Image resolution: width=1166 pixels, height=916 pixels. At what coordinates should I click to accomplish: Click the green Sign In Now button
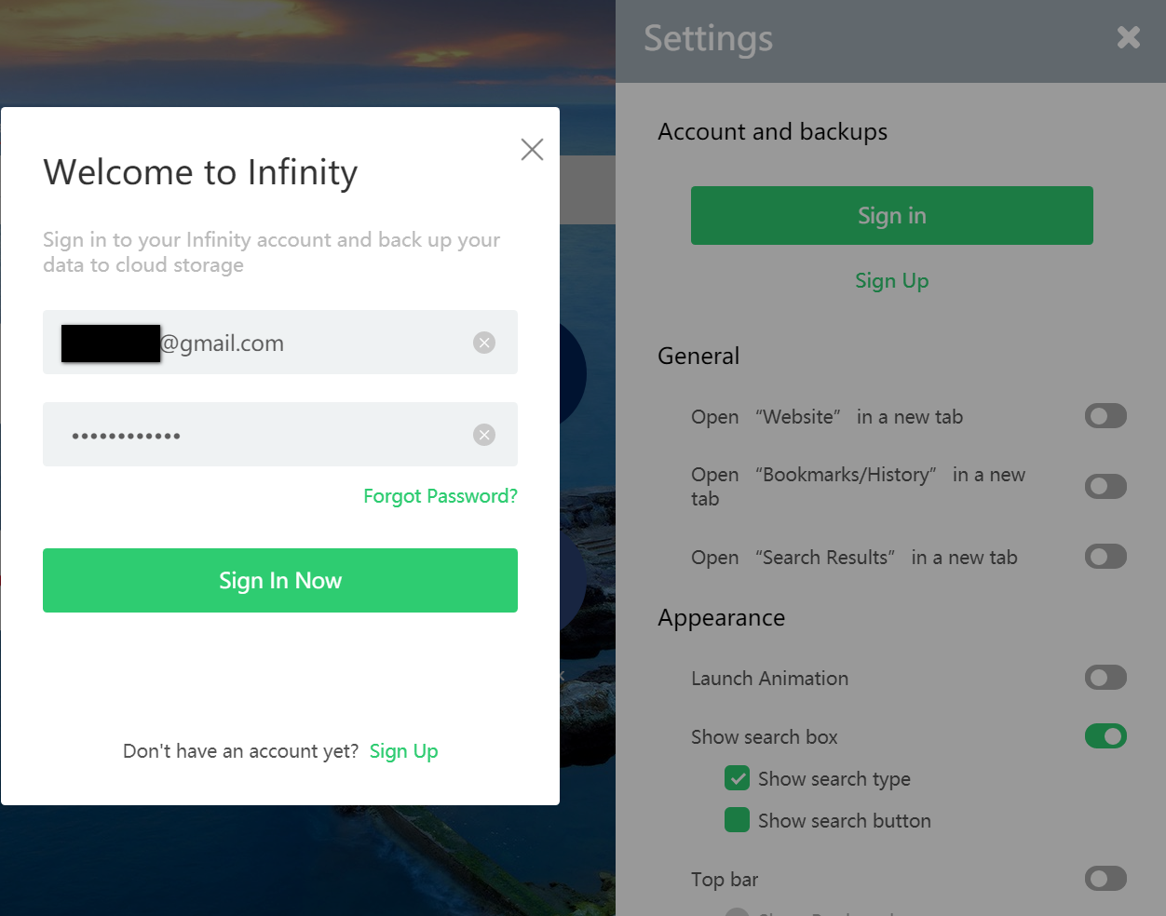(280, 580)
